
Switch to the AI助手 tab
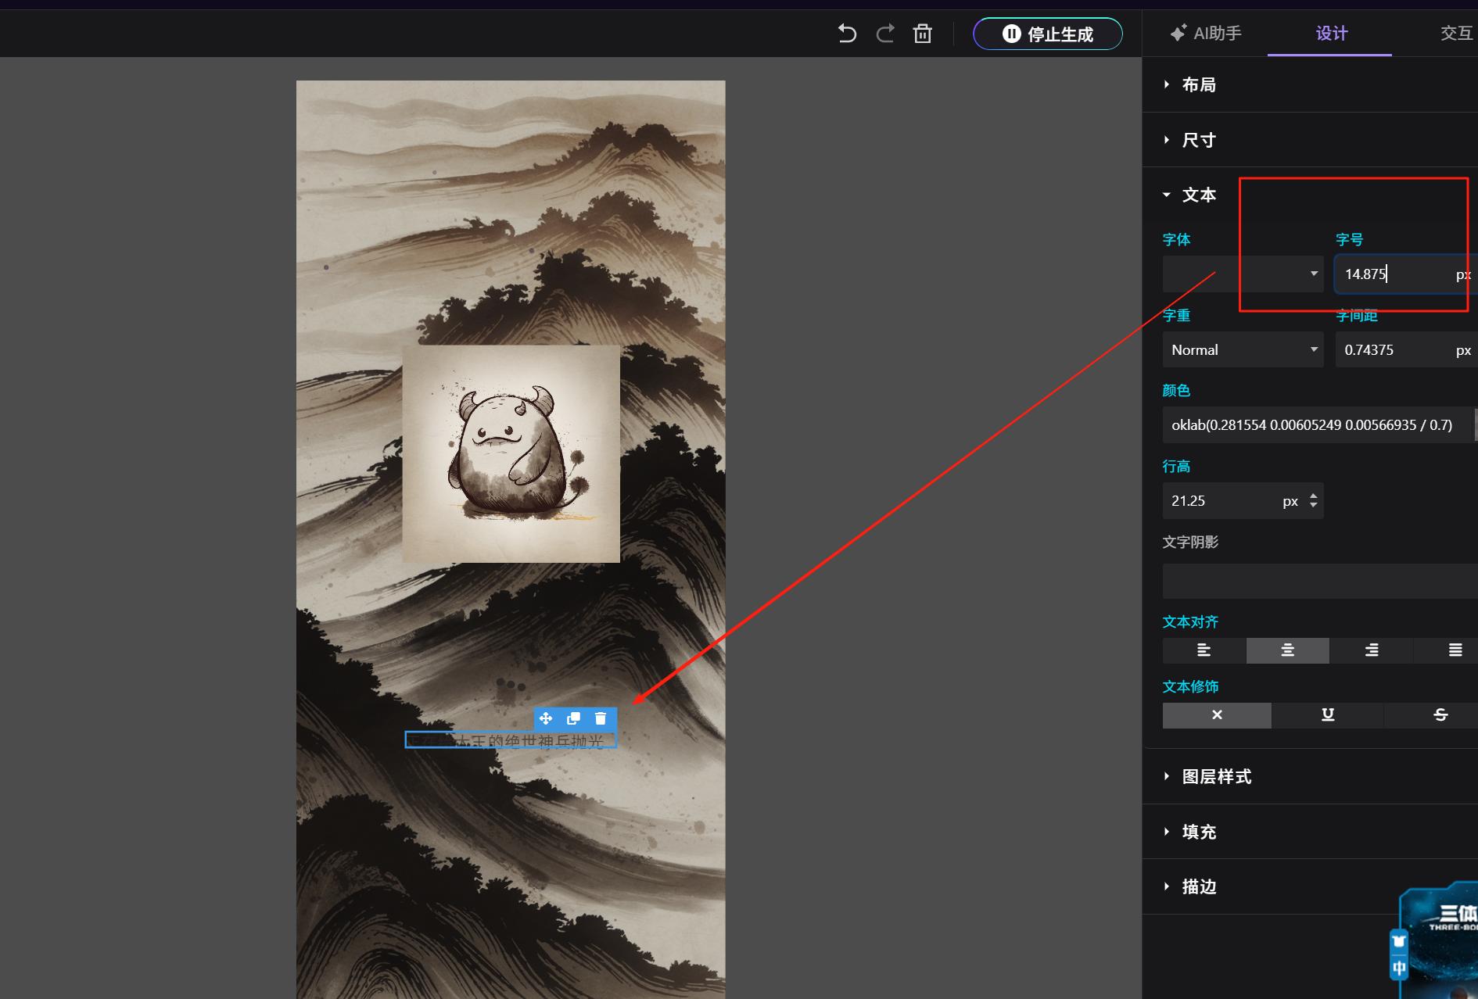tap(1206, 33)
